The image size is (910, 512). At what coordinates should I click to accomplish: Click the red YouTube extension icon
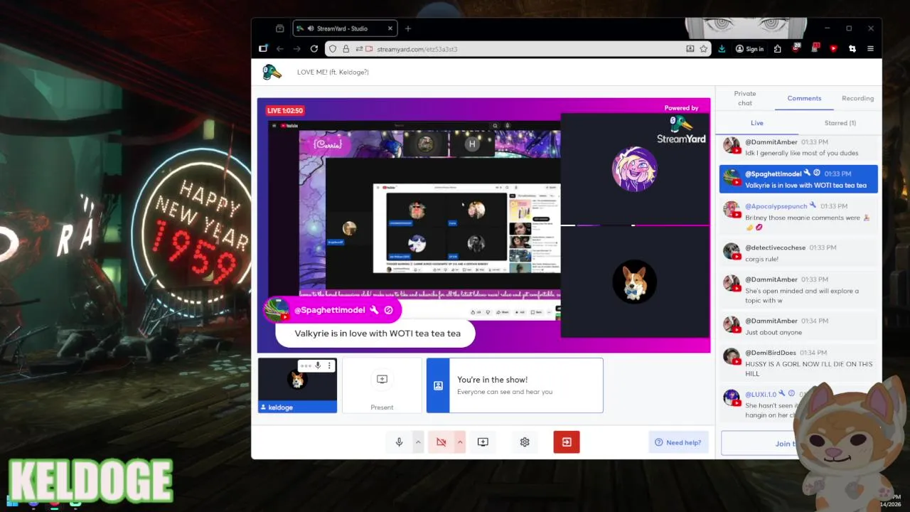(x=833, y=49)
